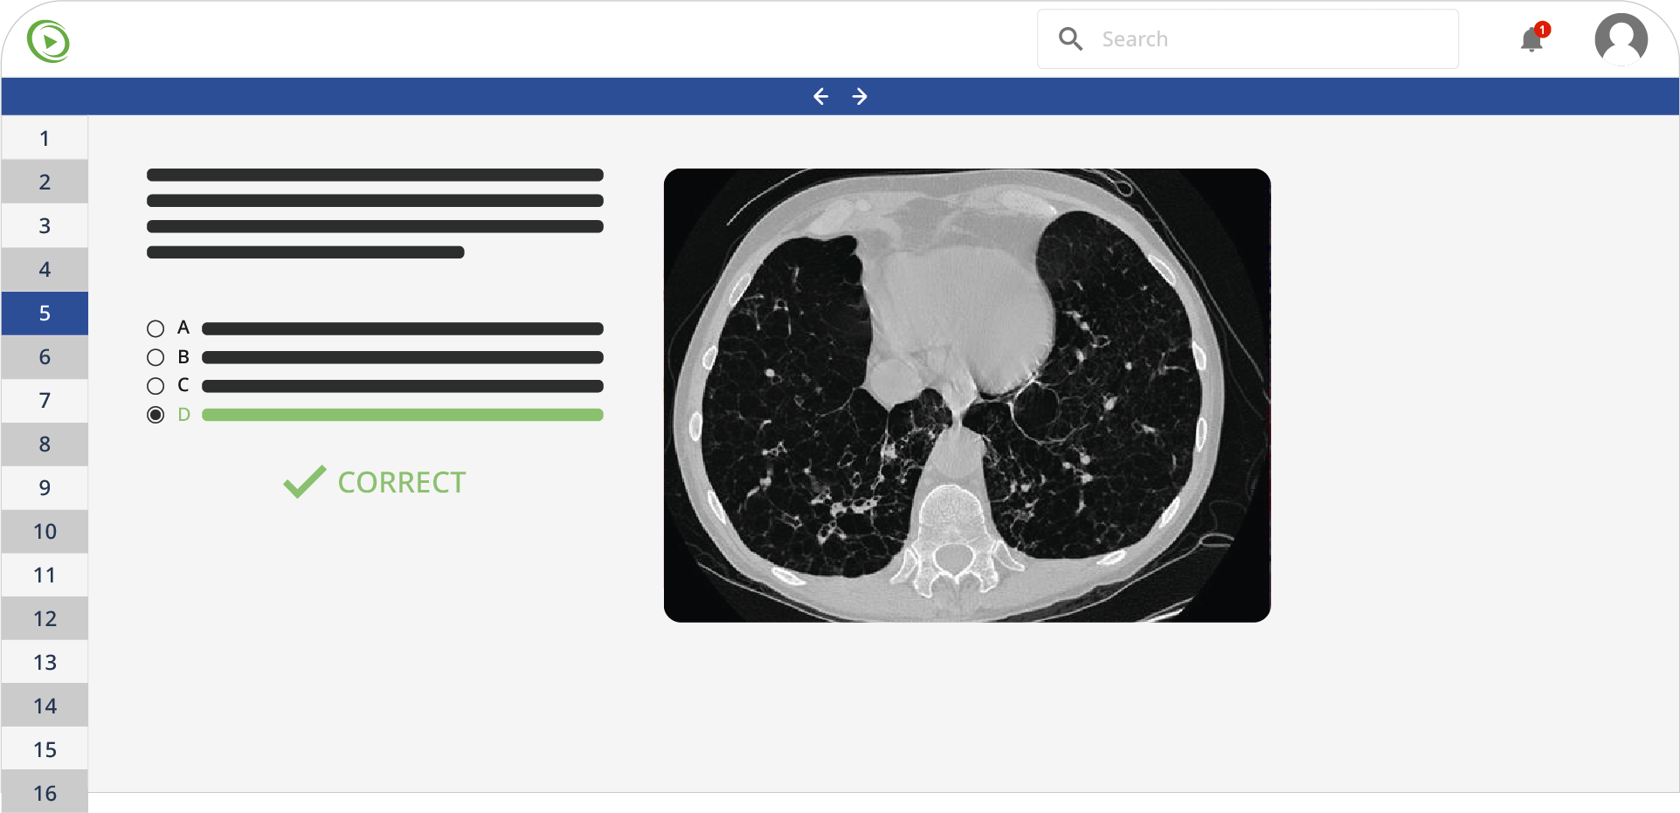
Task: Switch to question 10 in the sidebar
Action: point(44,531)
